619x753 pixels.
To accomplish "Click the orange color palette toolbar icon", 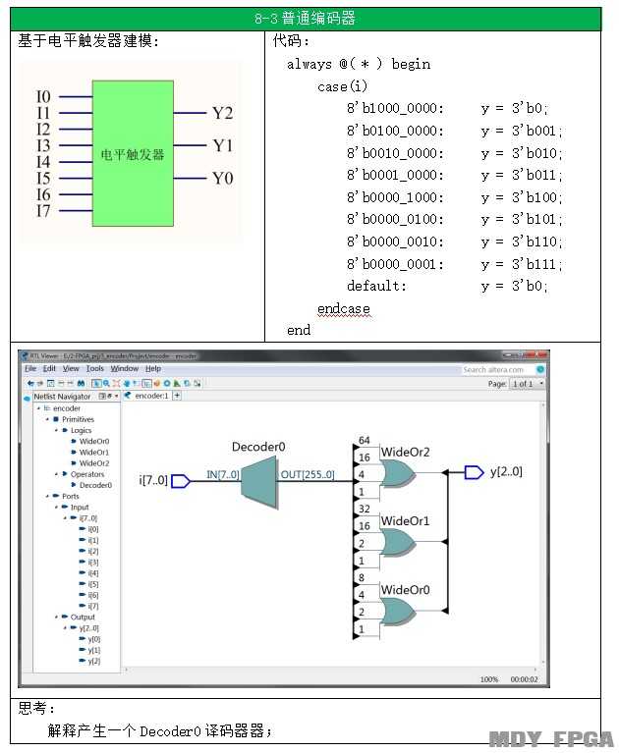I will pyautogui.click(x=156, y=383).
